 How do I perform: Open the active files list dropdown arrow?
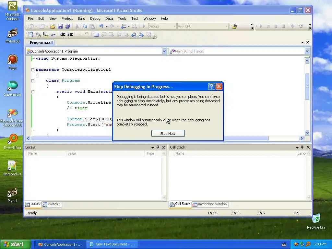pos(302,42)
